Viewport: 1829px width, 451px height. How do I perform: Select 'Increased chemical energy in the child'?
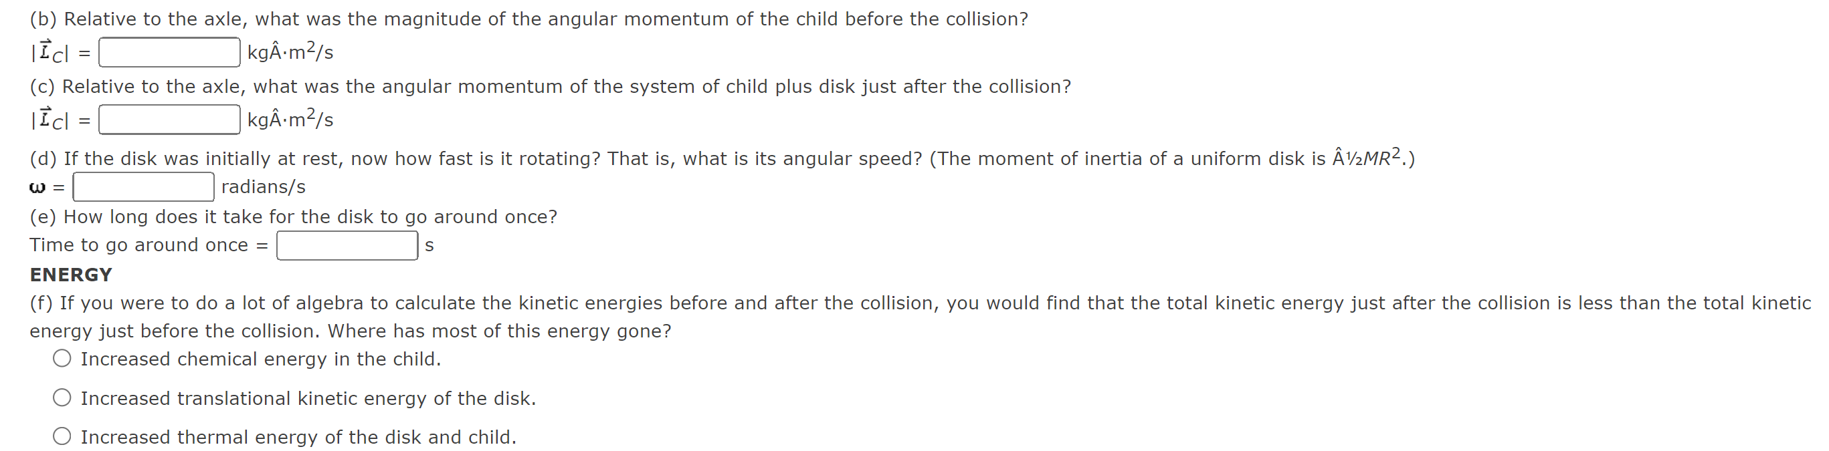[61, 358]
